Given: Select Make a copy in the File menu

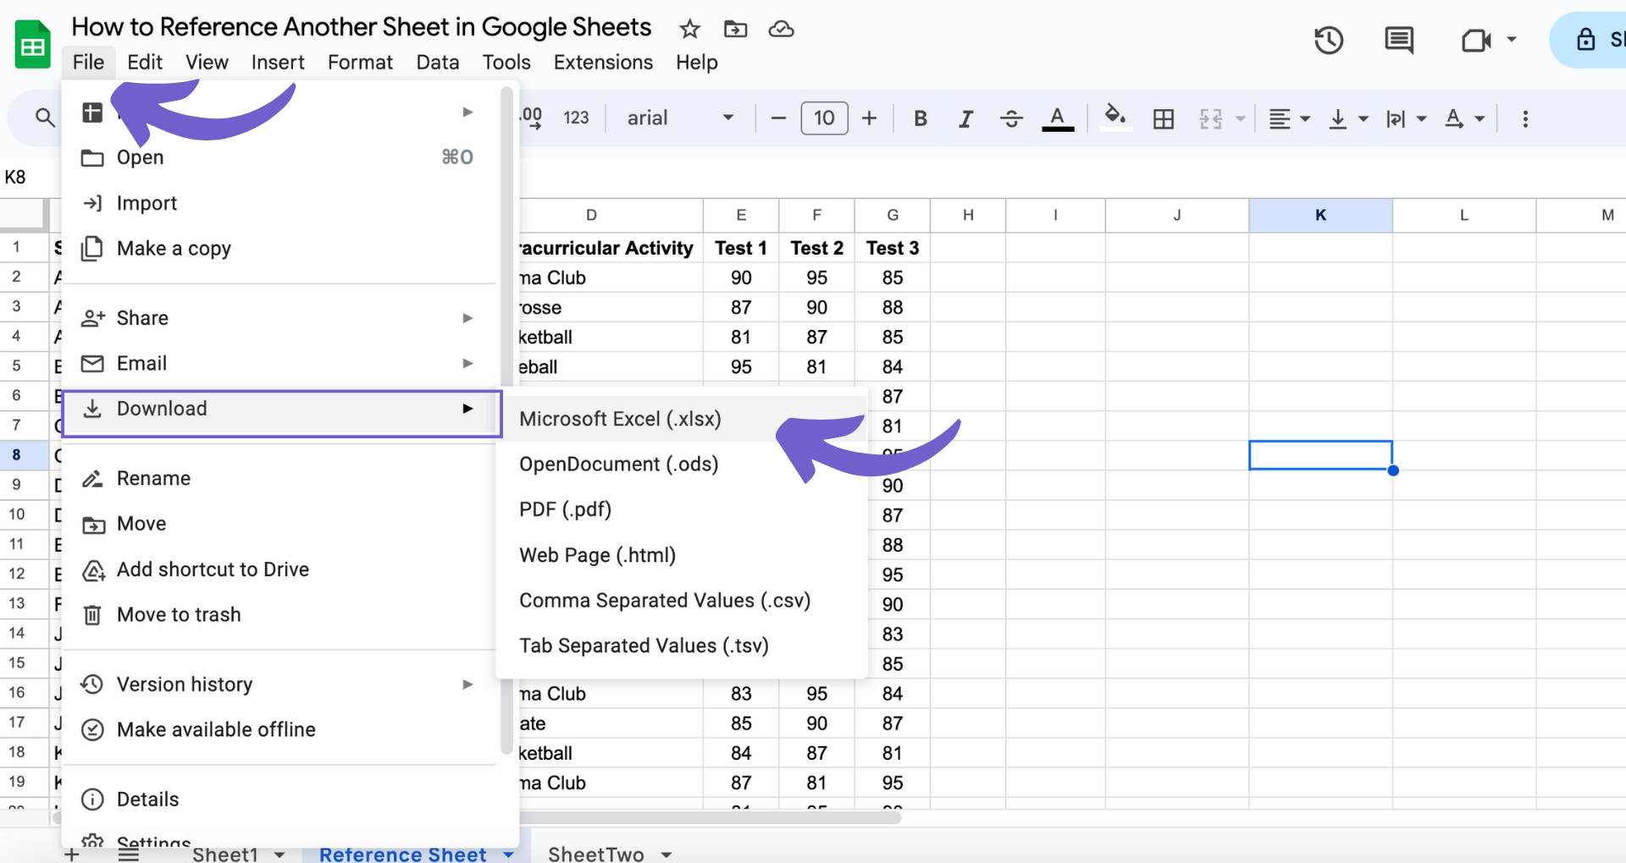Looking at the screenshot, I should [x=174, y=248].
